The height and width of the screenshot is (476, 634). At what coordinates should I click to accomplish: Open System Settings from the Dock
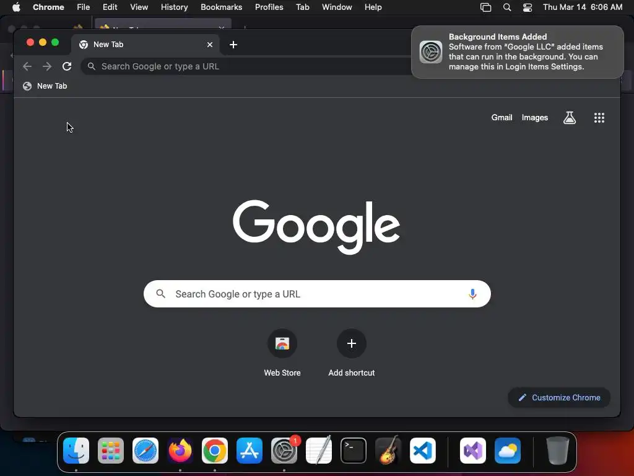click(284, 451)
